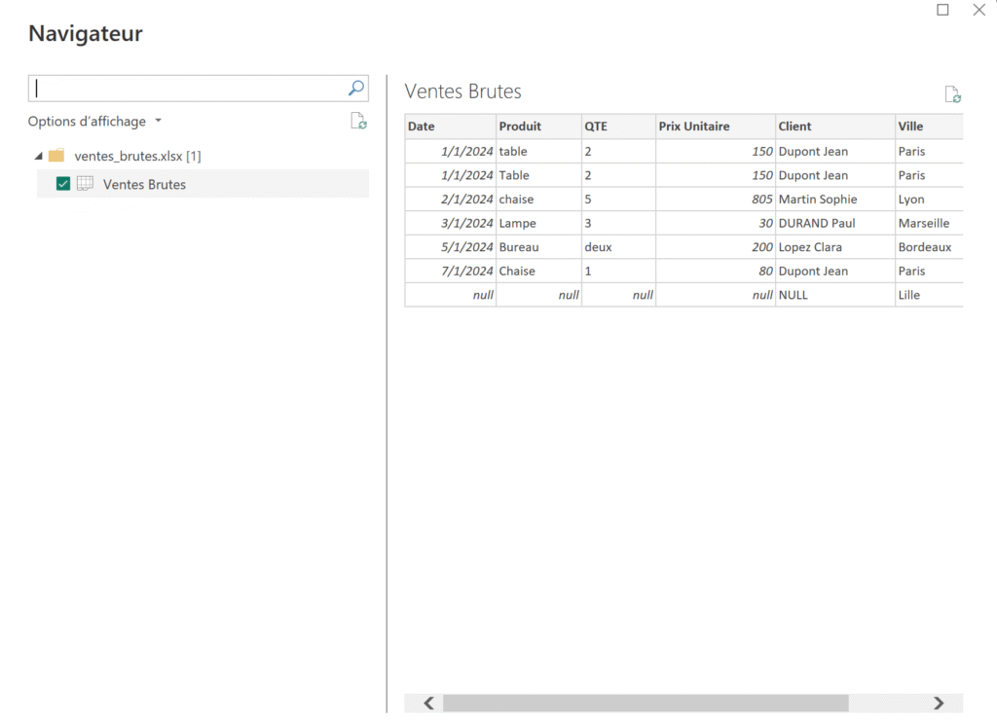Click the Client column header
The image size is (997, 726).
834,127
